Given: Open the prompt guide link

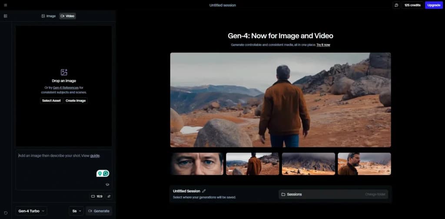Looking at the screenshot, I should pos(95,156).
